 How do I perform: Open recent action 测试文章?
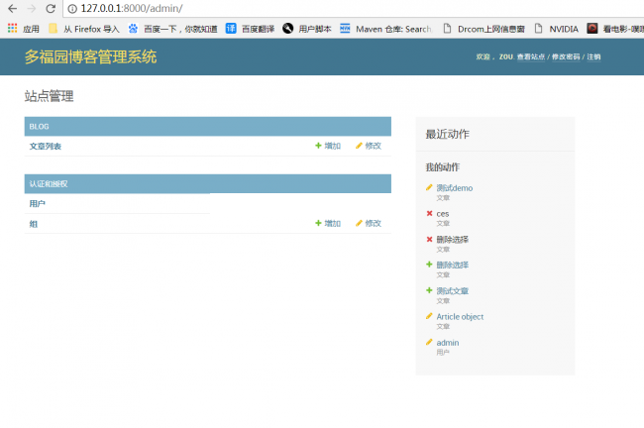click(x=452, y=291)
